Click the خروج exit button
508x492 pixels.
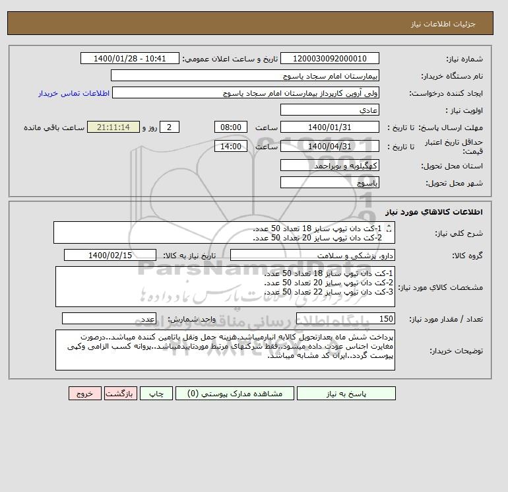coord(85,394)
